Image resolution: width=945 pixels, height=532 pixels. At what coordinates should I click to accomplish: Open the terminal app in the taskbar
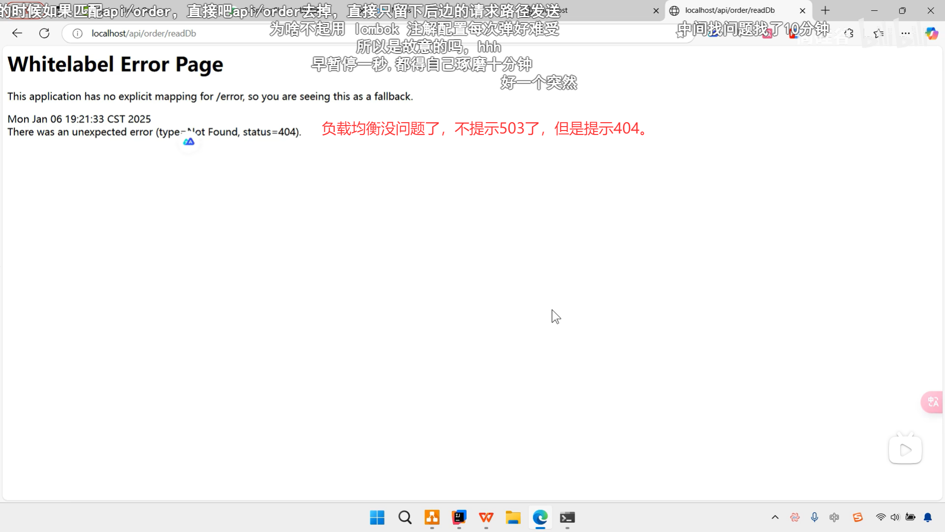(567, 517)
